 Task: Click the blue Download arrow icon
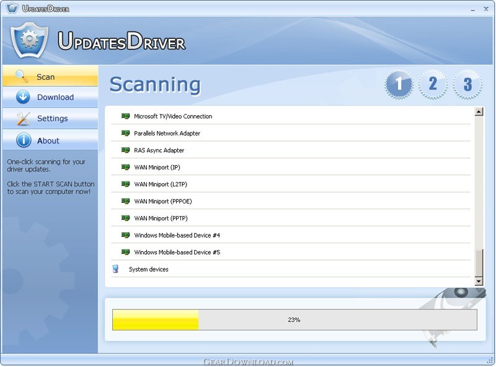click(x=23, y=97)
